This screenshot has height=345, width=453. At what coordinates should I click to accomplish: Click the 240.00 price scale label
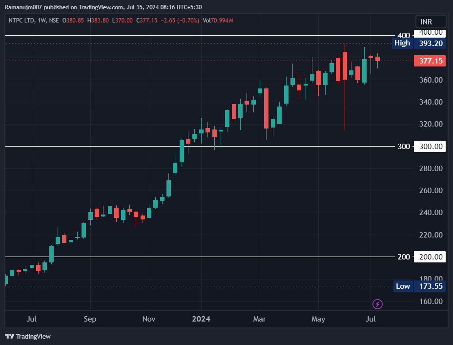[x=431, y=212]
